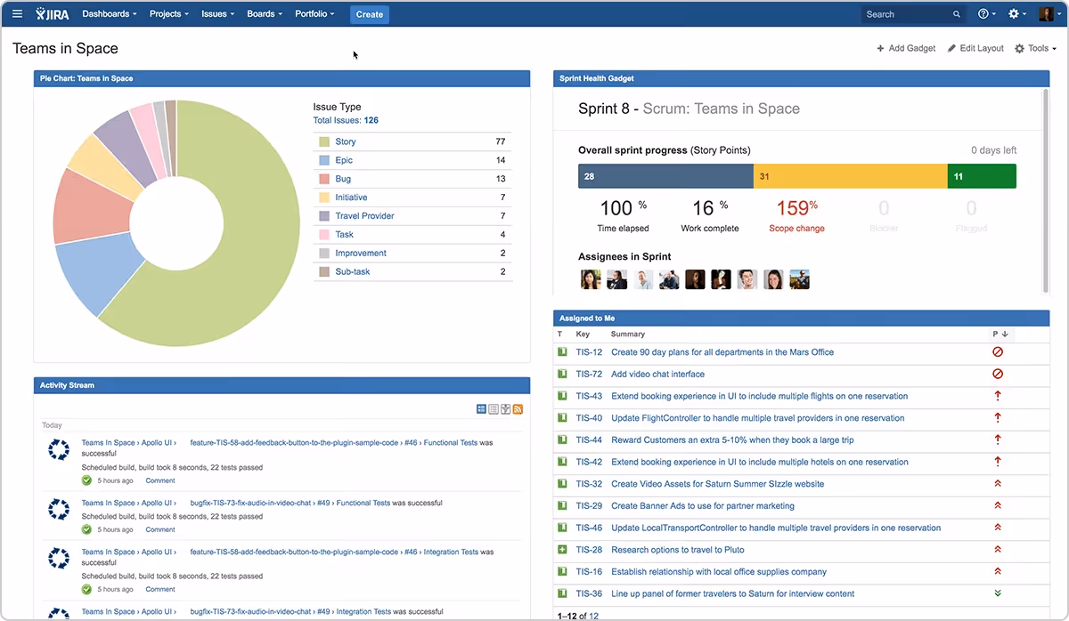Click build icon beside feature-TIS-58 #46 Integration Tests
The image size is (1069, 621).
pyautogui.click(x=59, y=559)
